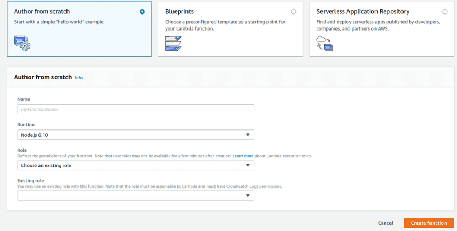Follow the Learn more link about roles

click(x=243, y=156)
